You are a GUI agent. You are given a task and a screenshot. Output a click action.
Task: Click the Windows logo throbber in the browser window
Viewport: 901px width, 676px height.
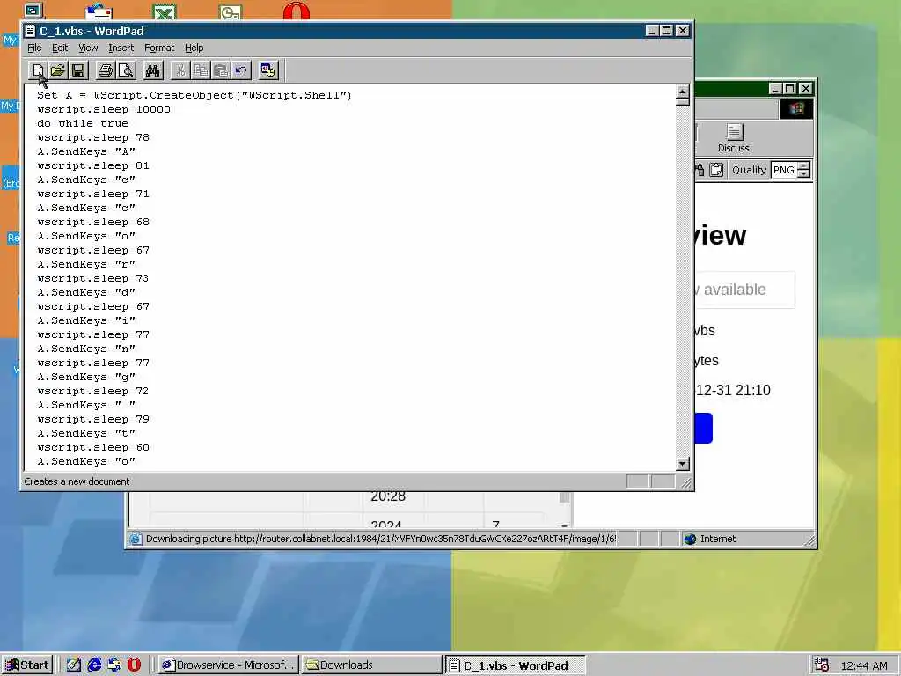click(796, 109)
